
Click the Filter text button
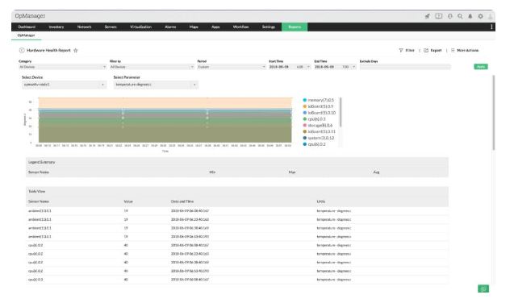coord(410,51)
